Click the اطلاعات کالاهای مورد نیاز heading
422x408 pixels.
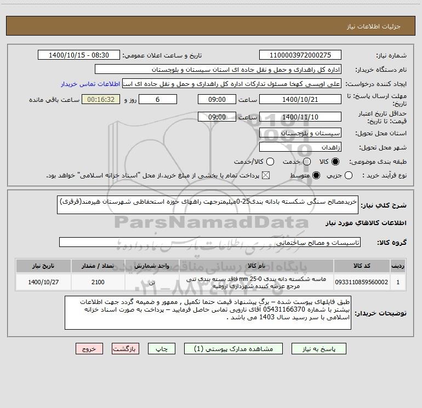[x=366, y=223]
